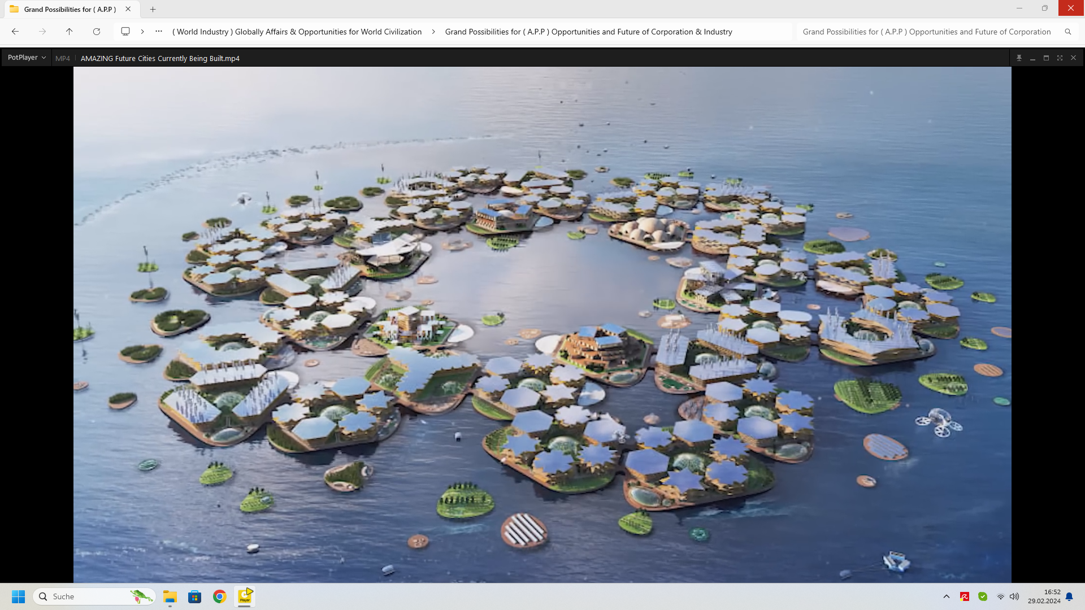The image size is (1085, 610).
Task: Click the MP4 format label
Action: (63, 58)
